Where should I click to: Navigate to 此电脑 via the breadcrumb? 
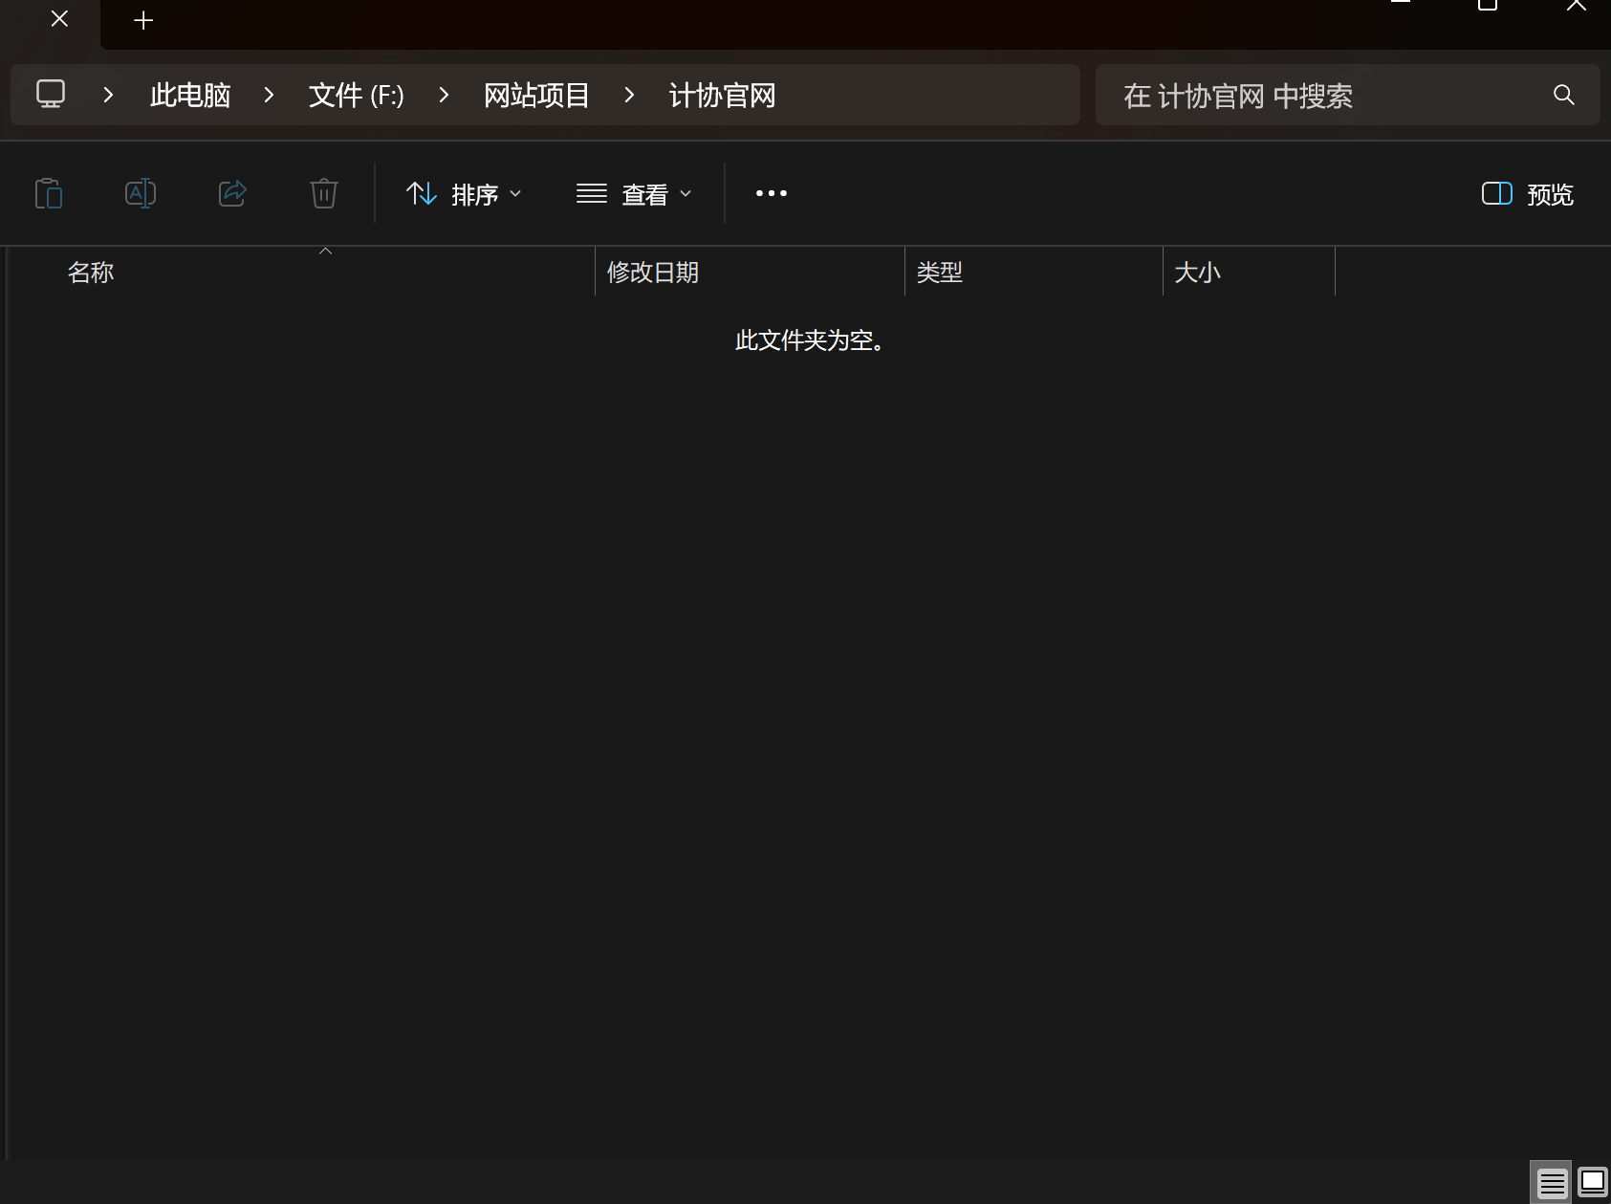click(189, 95)
